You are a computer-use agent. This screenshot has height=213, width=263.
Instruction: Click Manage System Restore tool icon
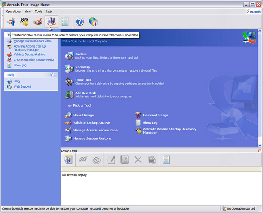point(68,138)
